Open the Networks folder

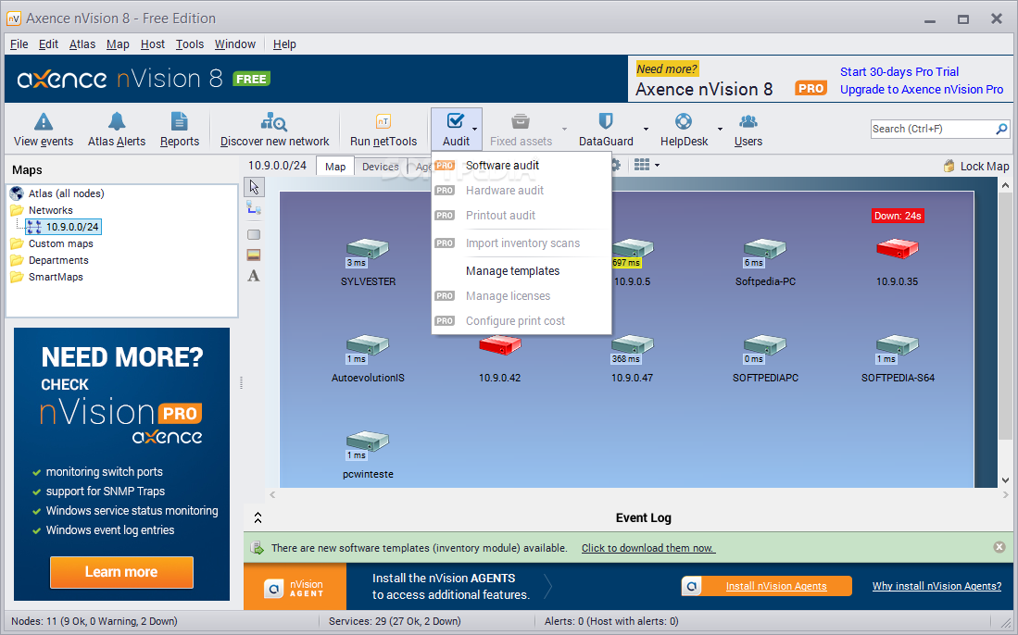[x=50, y=210]
